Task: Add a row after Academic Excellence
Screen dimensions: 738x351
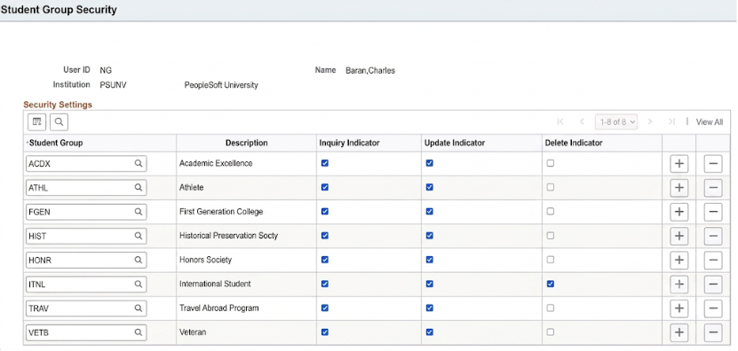Action: [x=678, y=163]
